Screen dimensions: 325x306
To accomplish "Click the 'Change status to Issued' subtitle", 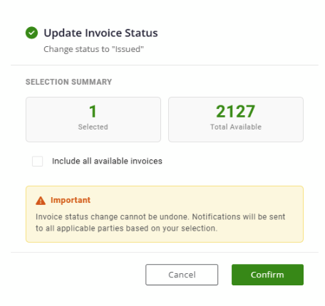I will 94,49.
